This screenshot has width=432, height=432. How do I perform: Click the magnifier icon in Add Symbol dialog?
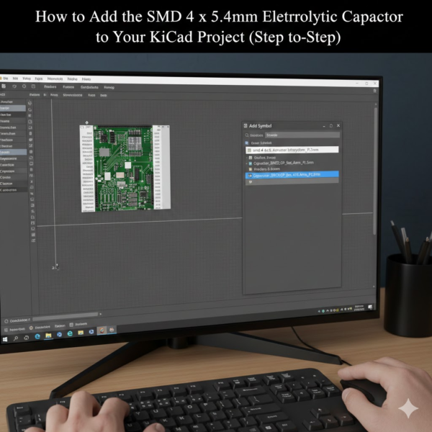247,135
